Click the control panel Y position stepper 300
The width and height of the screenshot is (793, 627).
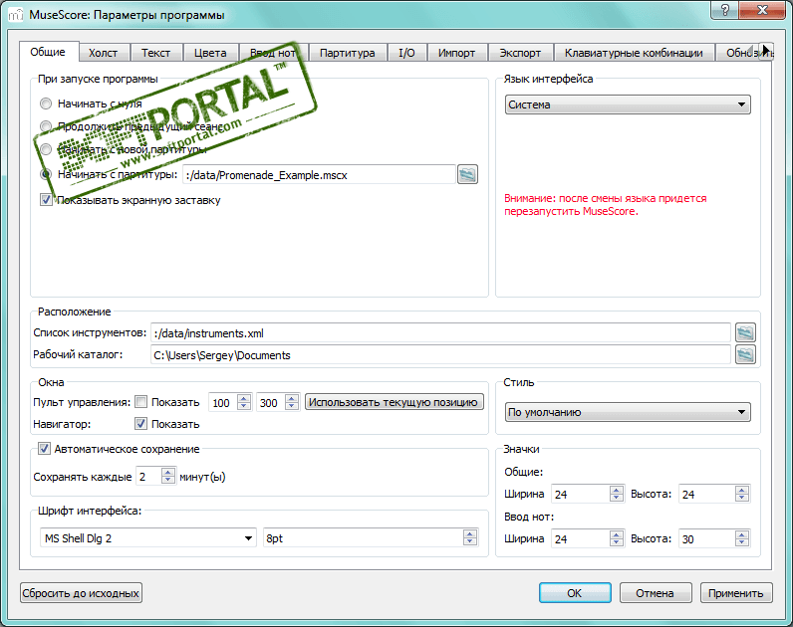click(292, 403)
